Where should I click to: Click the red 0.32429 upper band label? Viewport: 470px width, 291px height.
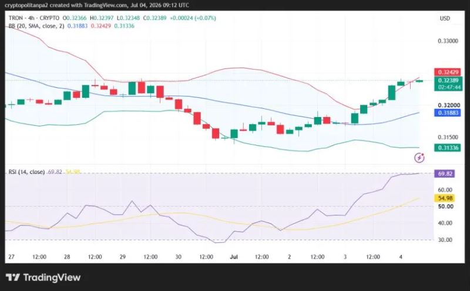(448, 72)
